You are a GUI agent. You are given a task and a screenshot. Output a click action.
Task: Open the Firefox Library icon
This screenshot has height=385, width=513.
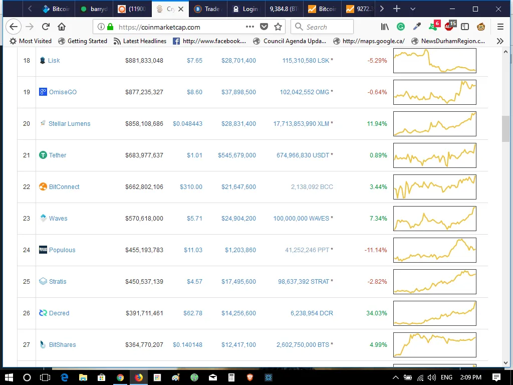(385, 27)
